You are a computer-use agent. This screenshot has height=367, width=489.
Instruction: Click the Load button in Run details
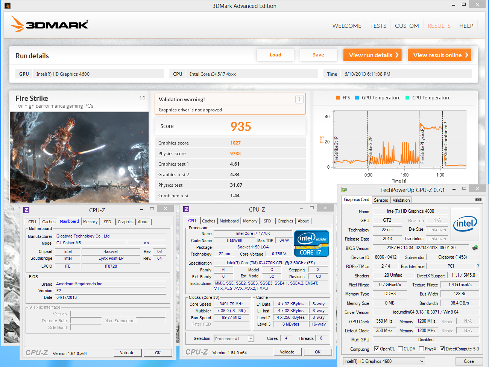[x=275, y=55]
